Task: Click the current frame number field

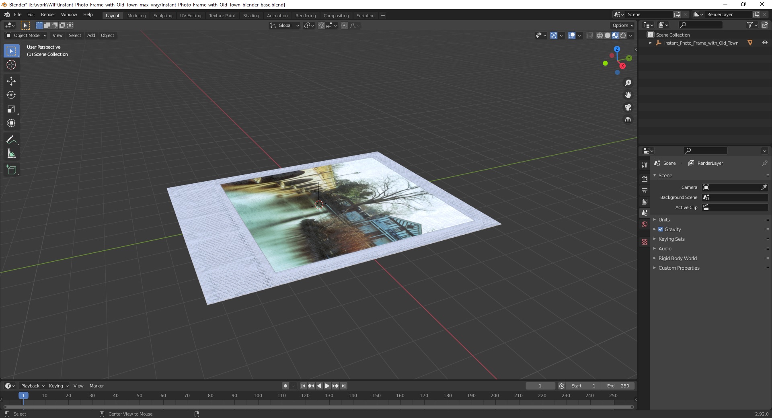Action: click(x=540, y=386)
